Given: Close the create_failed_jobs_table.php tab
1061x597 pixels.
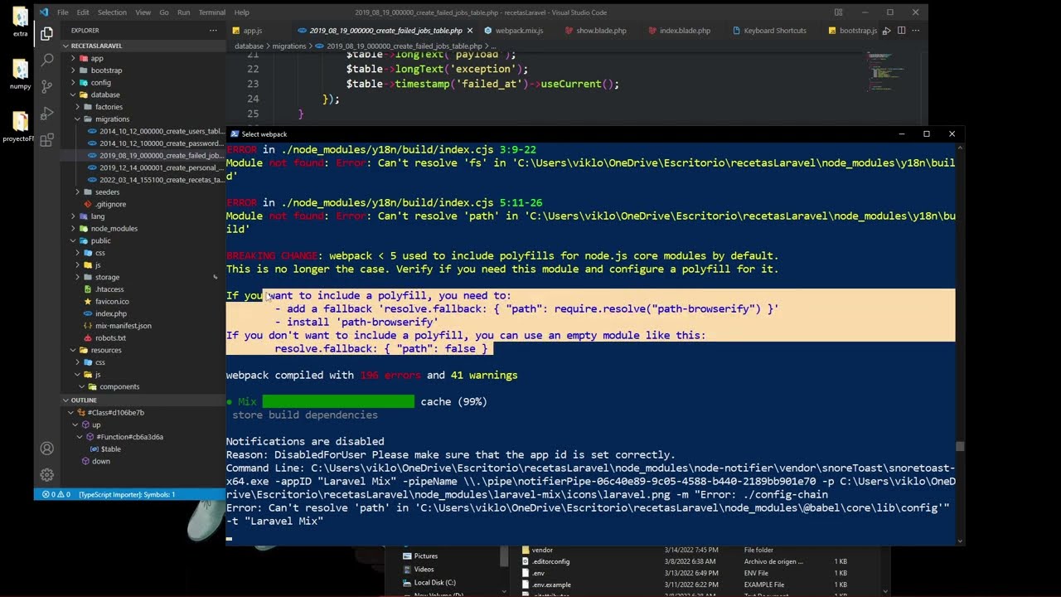Looking at the screenshot, I should click(470, 31).
